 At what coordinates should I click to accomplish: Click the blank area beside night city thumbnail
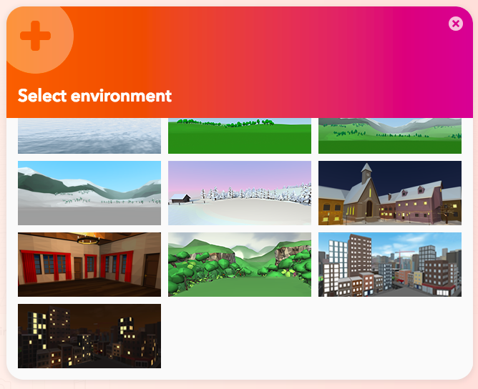coord(315,336)
